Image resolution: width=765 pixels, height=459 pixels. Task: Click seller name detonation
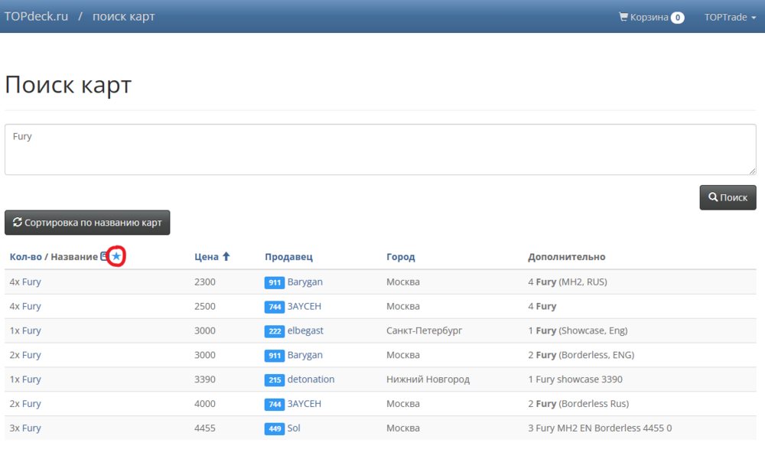coord(311,379)
